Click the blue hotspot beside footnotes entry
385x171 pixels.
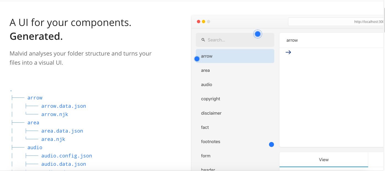coord(271,144)
